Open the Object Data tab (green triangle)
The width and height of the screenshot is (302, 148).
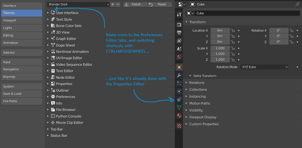pos(179,107)
